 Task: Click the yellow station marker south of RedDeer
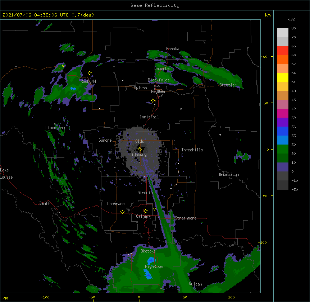tap(153, 101)
